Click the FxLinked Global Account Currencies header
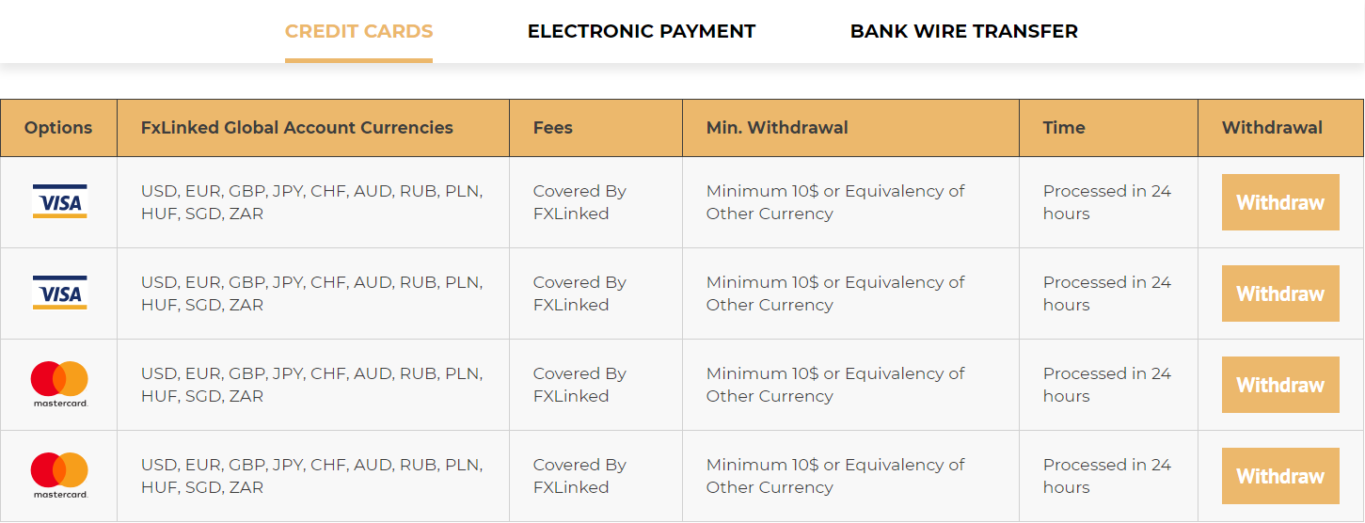Viewport: 1365px width, 523px height. [x=297, y=128]
